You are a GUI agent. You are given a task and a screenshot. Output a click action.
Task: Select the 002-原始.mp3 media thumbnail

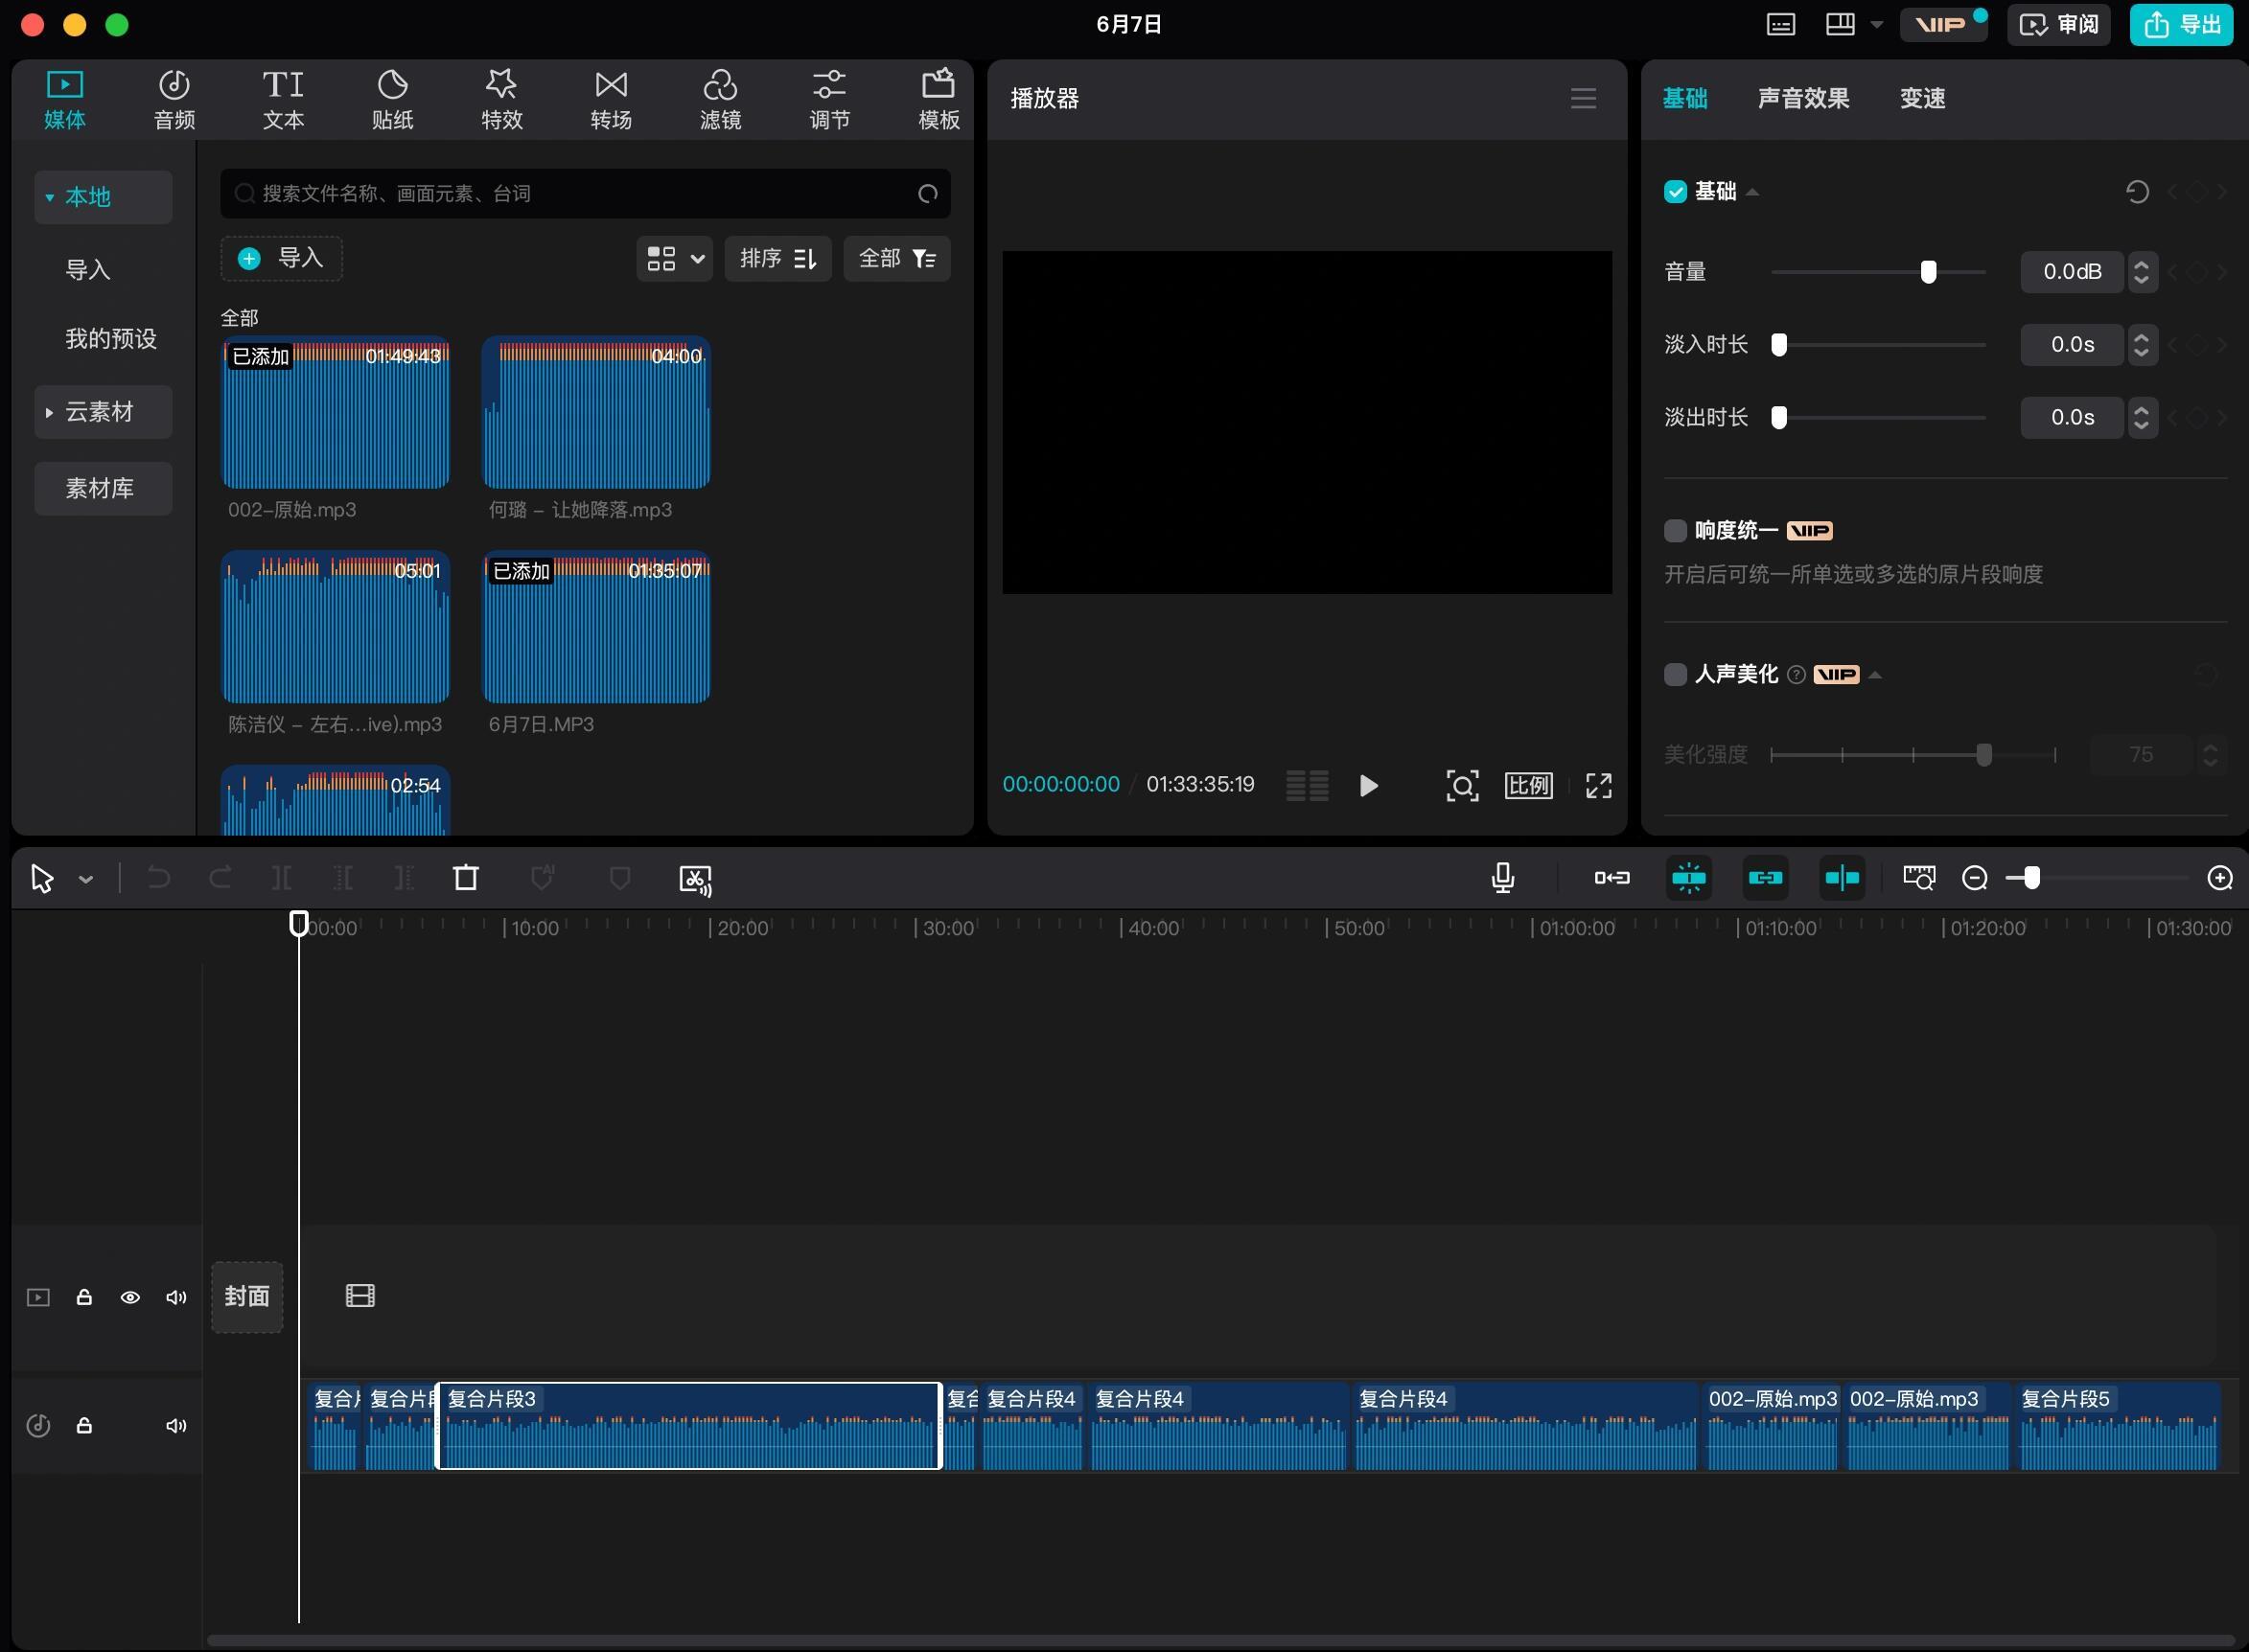tap(336, 413)
